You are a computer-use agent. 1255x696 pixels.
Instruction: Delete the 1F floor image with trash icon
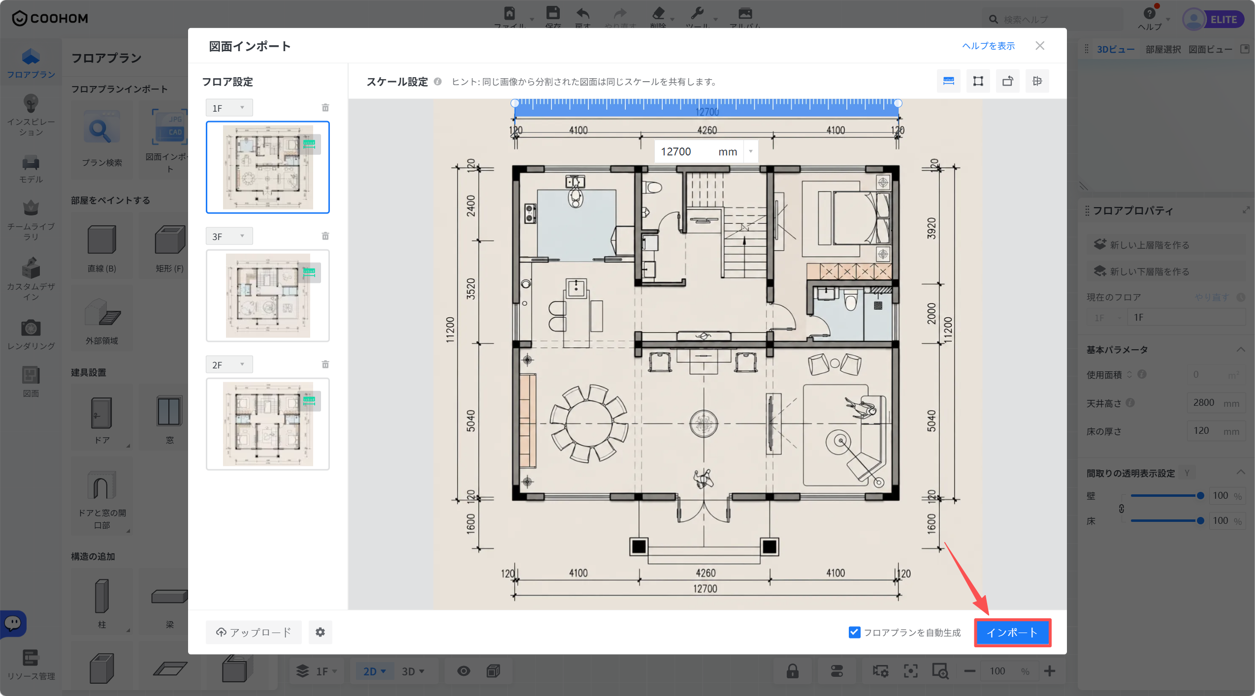coord(325,108)
